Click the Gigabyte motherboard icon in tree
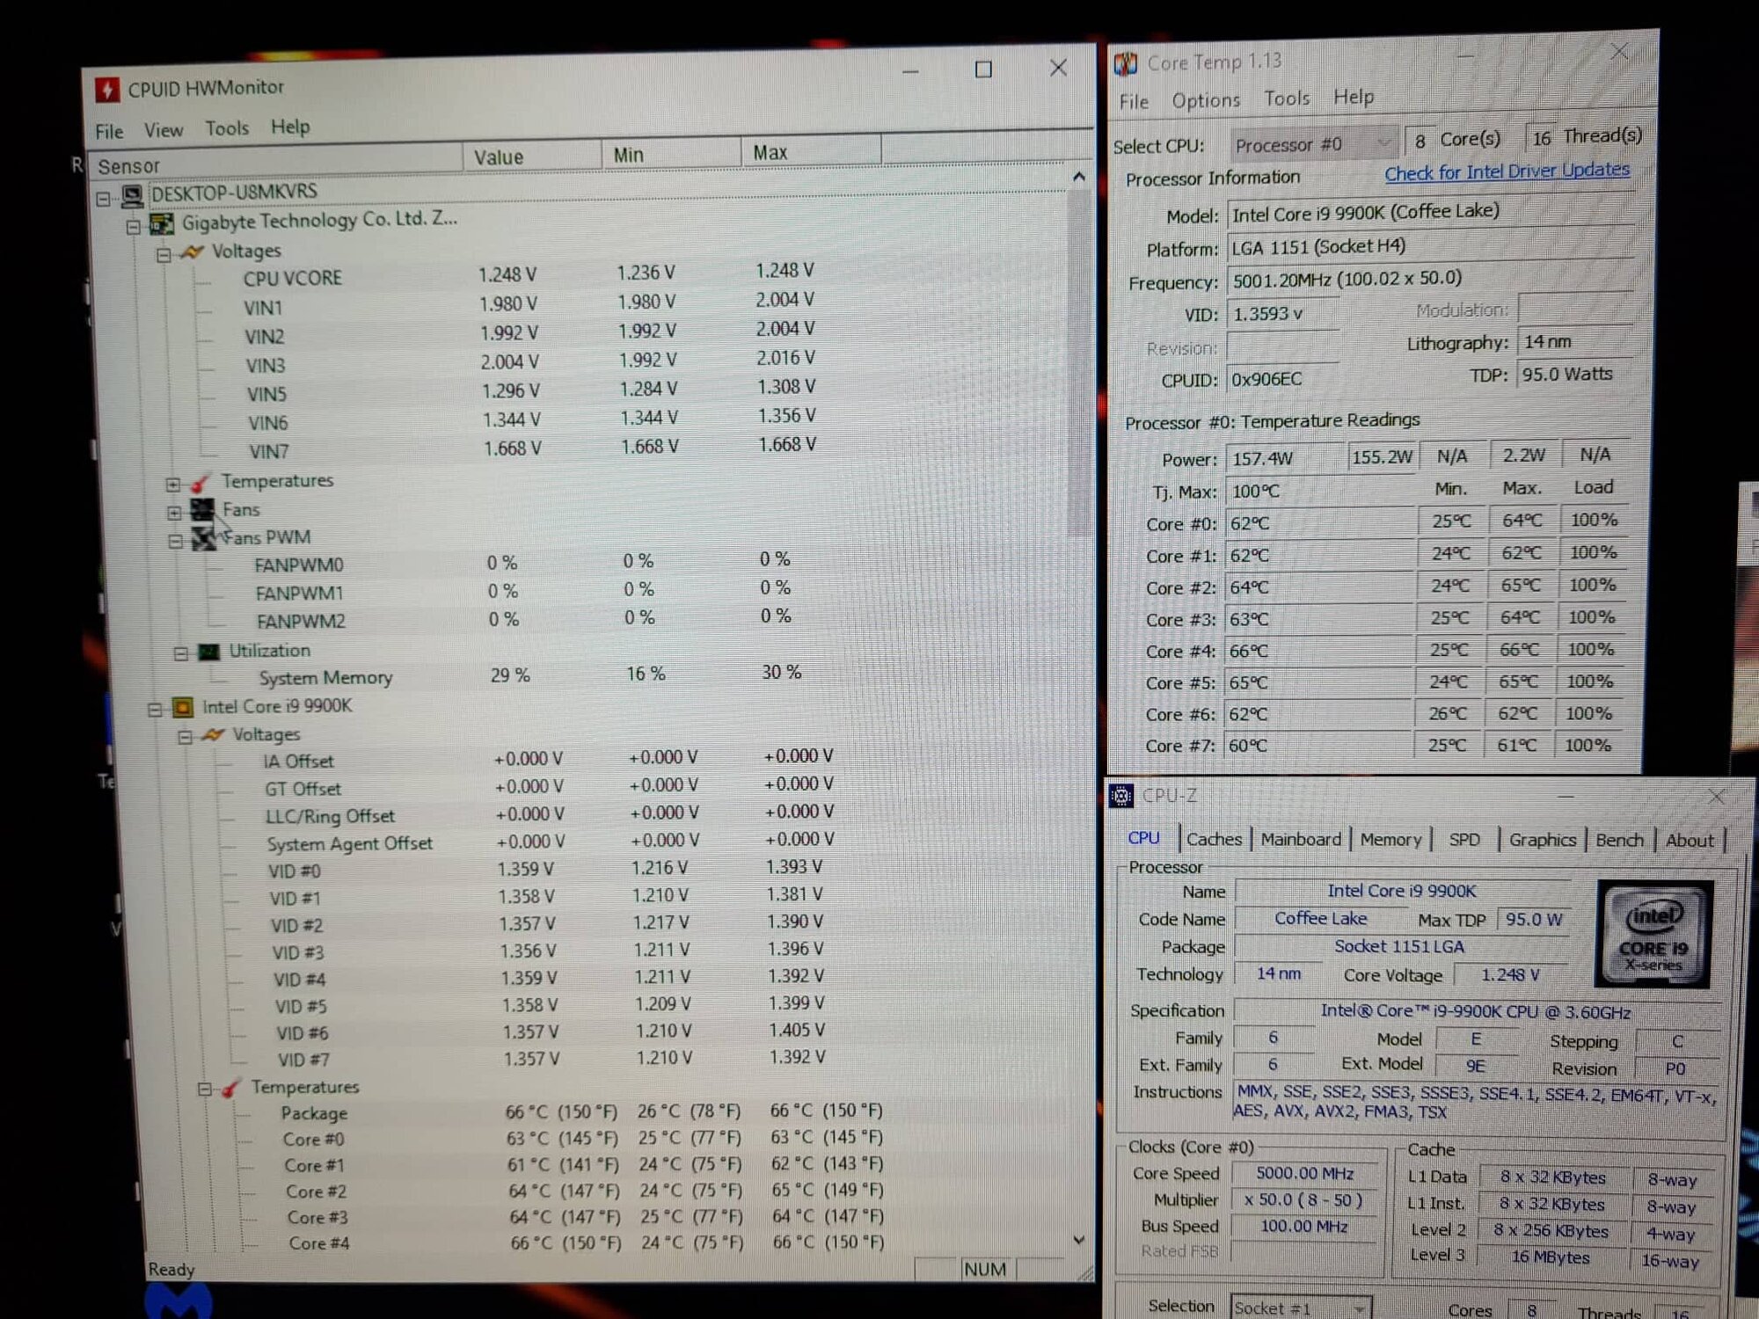The height and width of the screenshot is (1319, 1759). pyautogui.click(x=161, y=224)
